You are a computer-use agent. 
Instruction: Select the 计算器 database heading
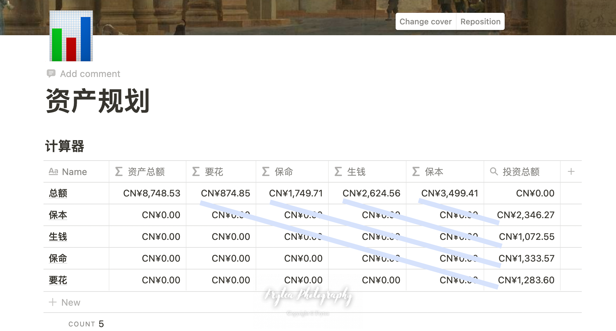[65, 146]
